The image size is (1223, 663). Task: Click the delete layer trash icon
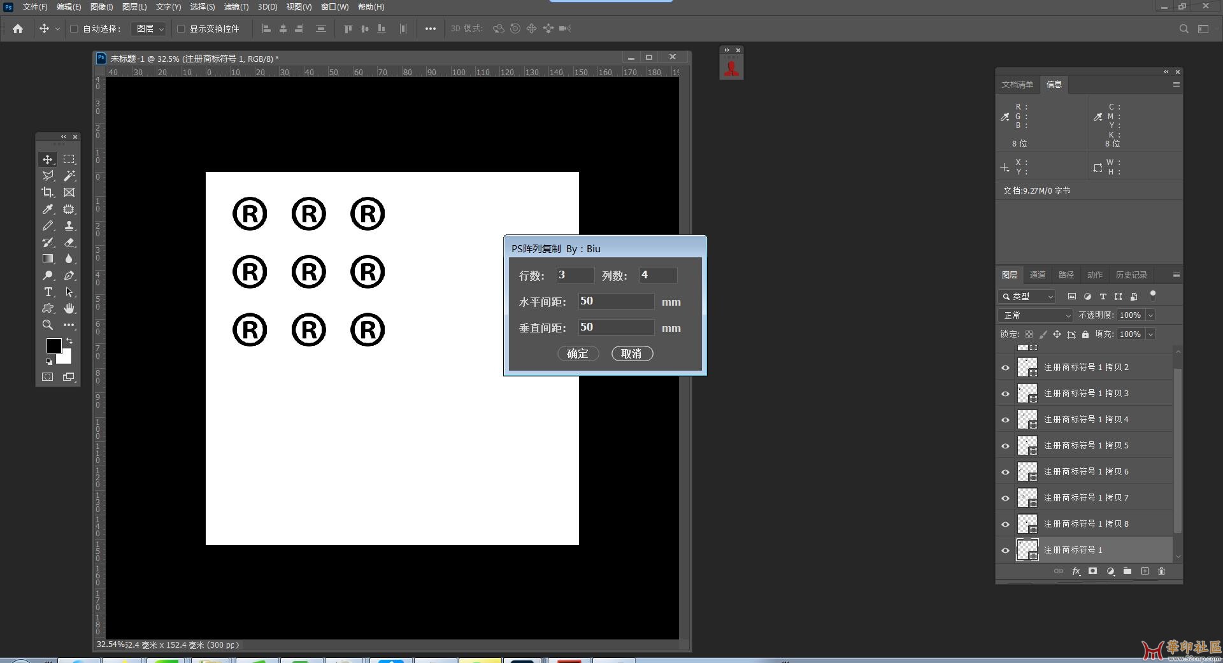(1161, 571)
